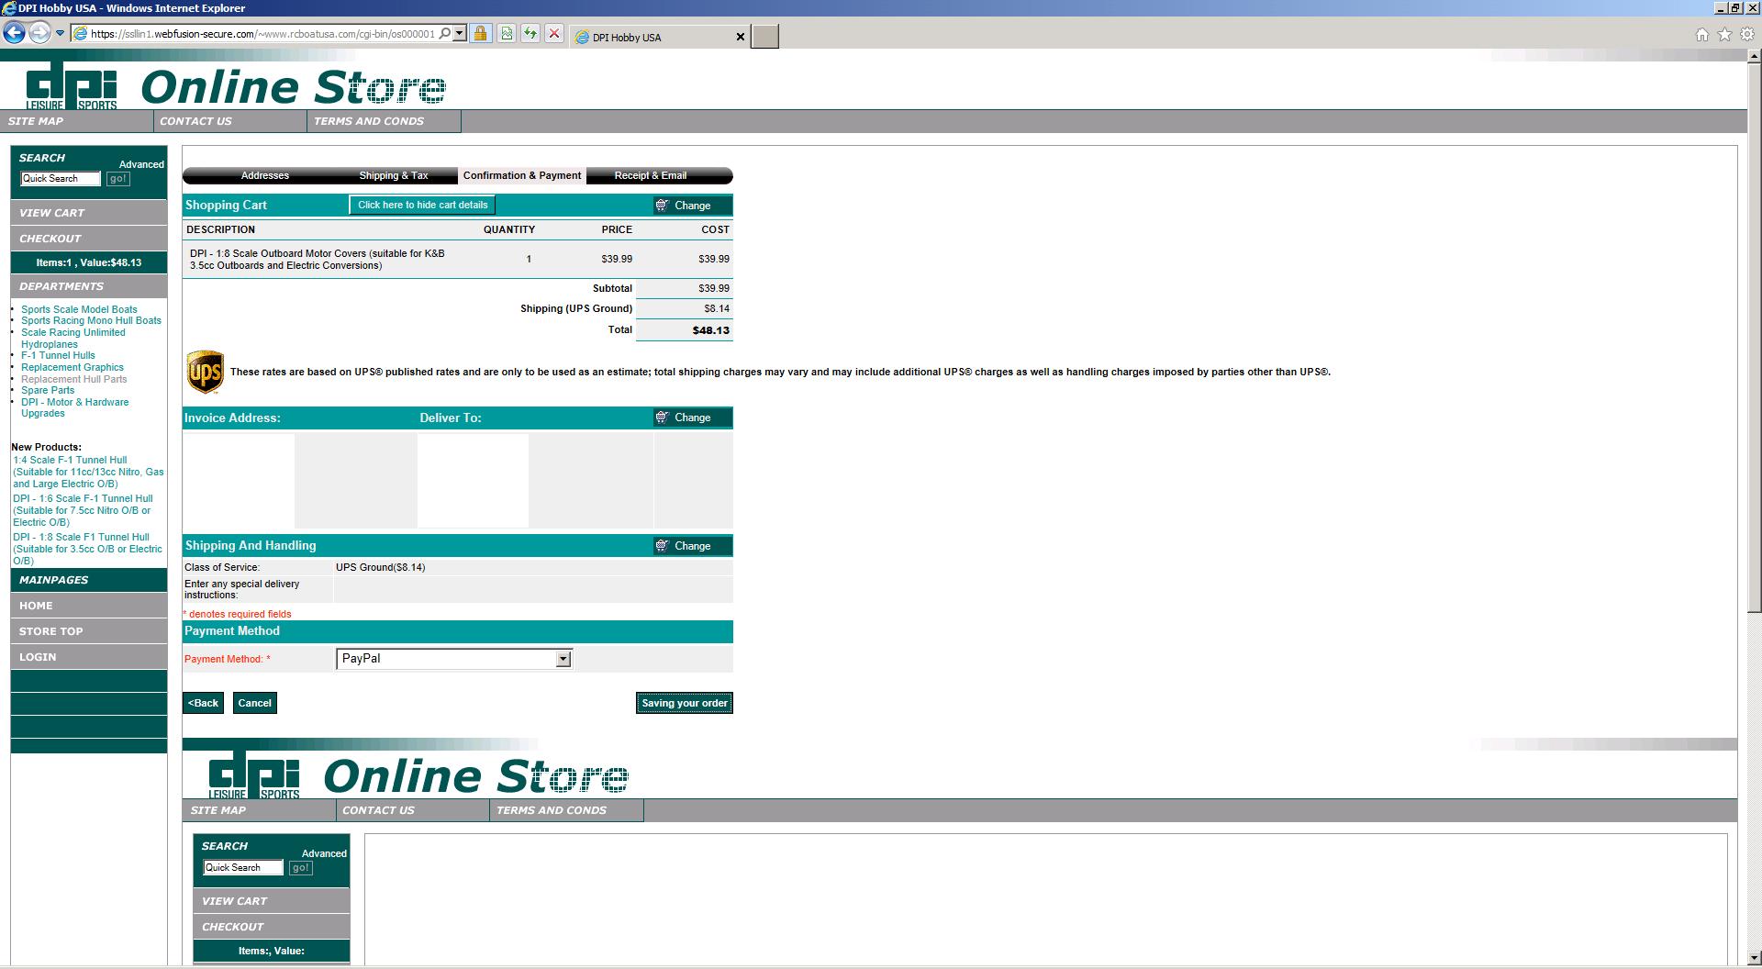Click the top Quick Search input field
The width and height of the screenshot is (1762, 969).
pyautogui.click(x=61, y=179)
